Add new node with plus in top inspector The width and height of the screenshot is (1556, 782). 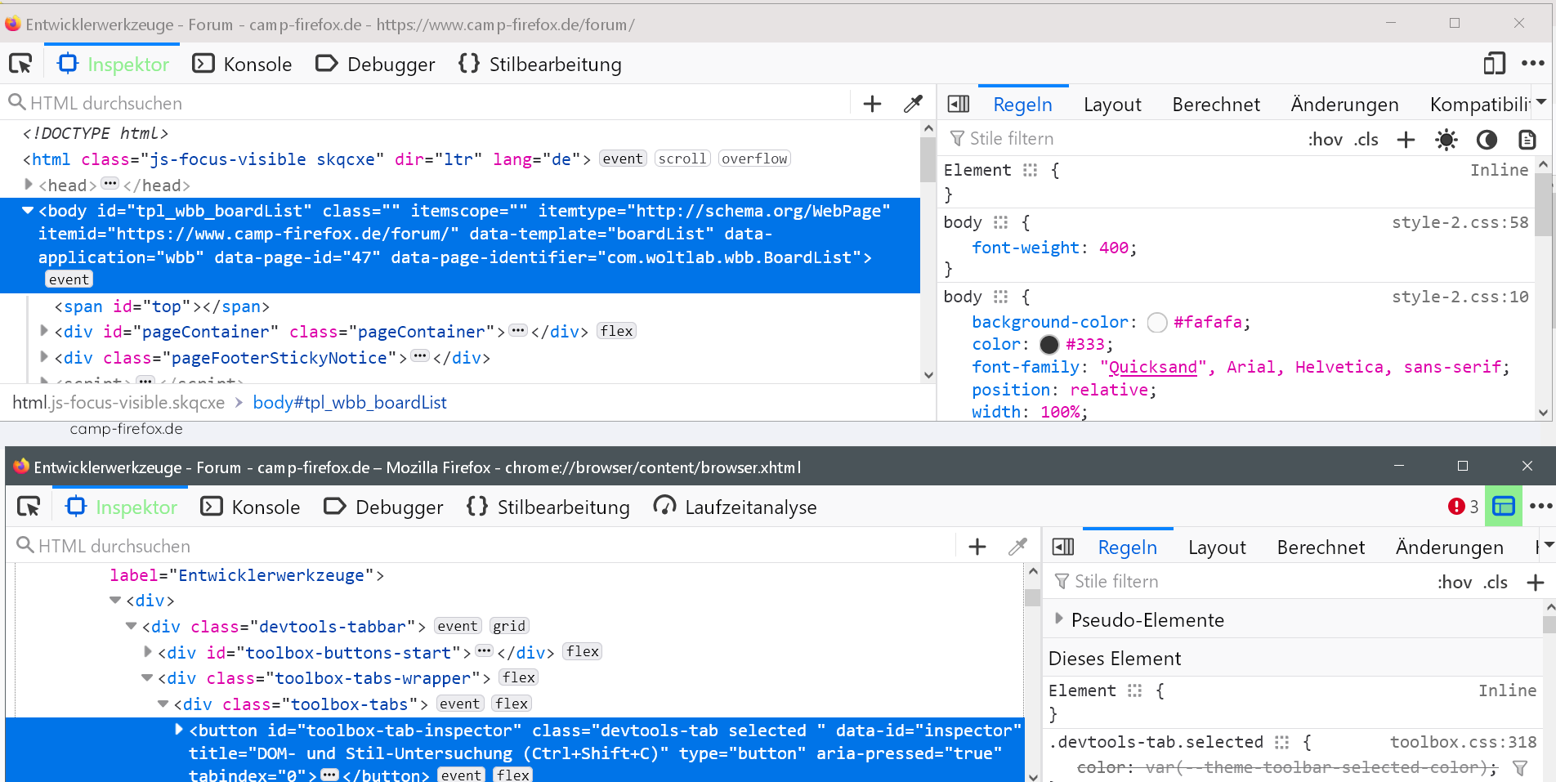click(x=872, y=104)
